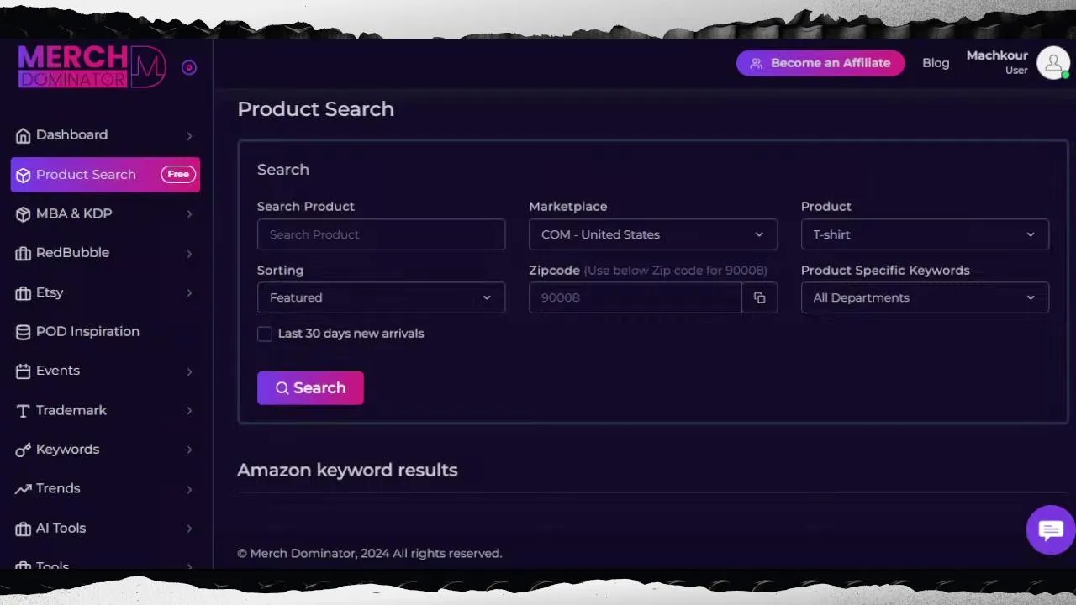Open the Product type dropdown
The image size is (1076, 605).
click(924, 234)
